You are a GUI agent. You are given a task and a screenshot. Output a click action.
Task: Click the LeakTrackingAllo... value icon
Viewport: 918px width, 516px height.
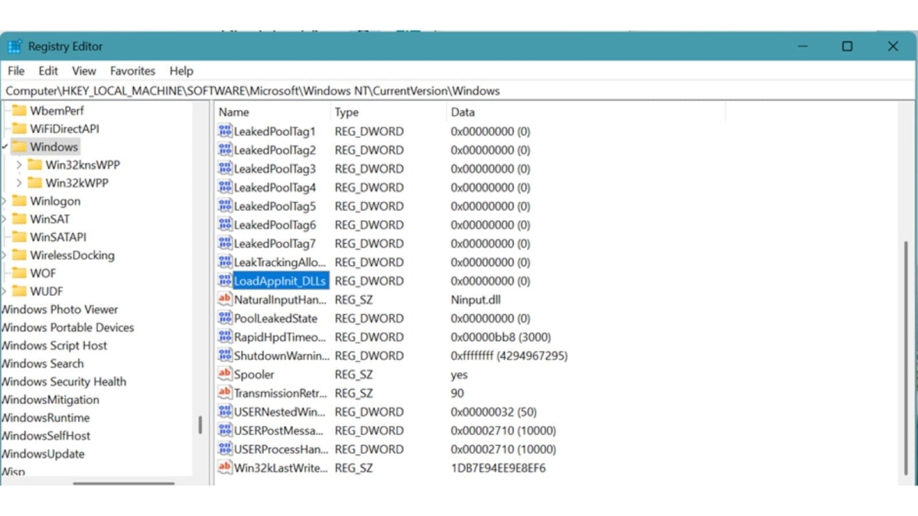tap(225, 262)
